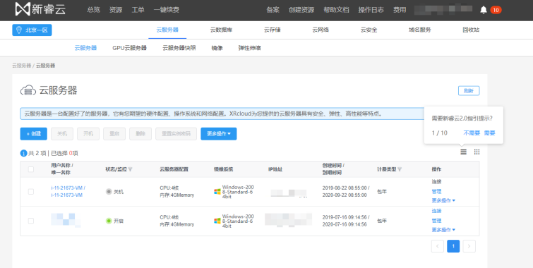This screenshot has width=533, height=268.
Task: Switch to grid view icon
Action: click(x=477, y=152)
